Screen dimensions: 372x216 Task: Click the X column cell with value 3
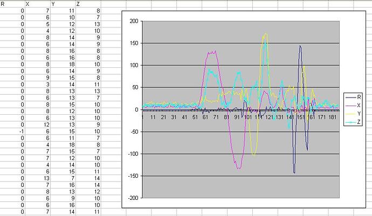point(38,85)
